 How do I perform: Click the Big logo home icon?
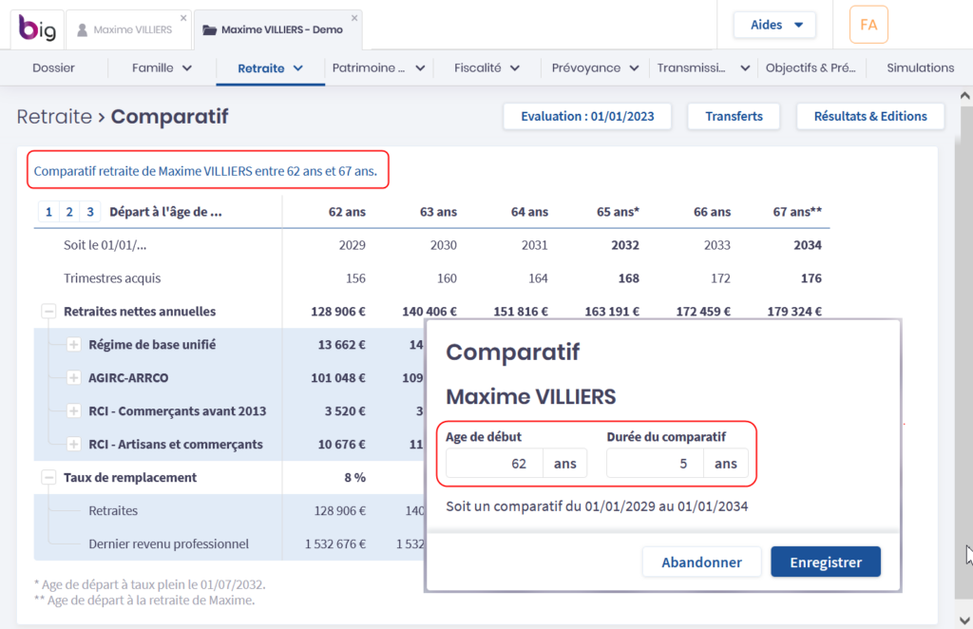pyautogui.click(x=38, y=29)
